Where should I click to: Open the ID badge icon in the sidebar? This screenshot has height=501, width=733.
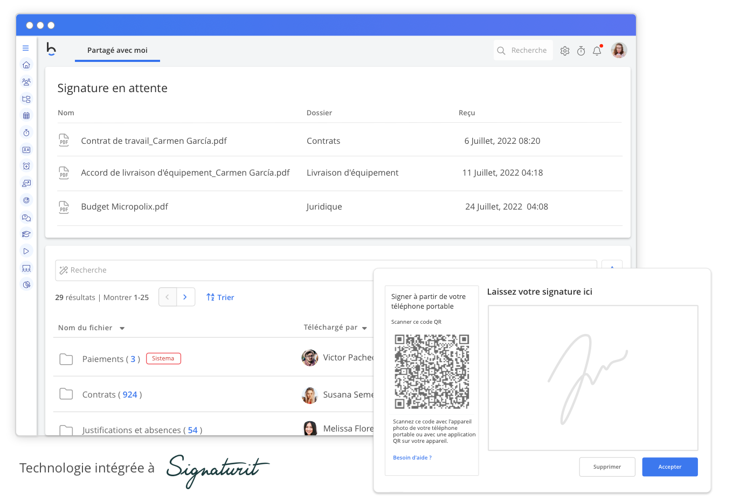click(26, 150)
